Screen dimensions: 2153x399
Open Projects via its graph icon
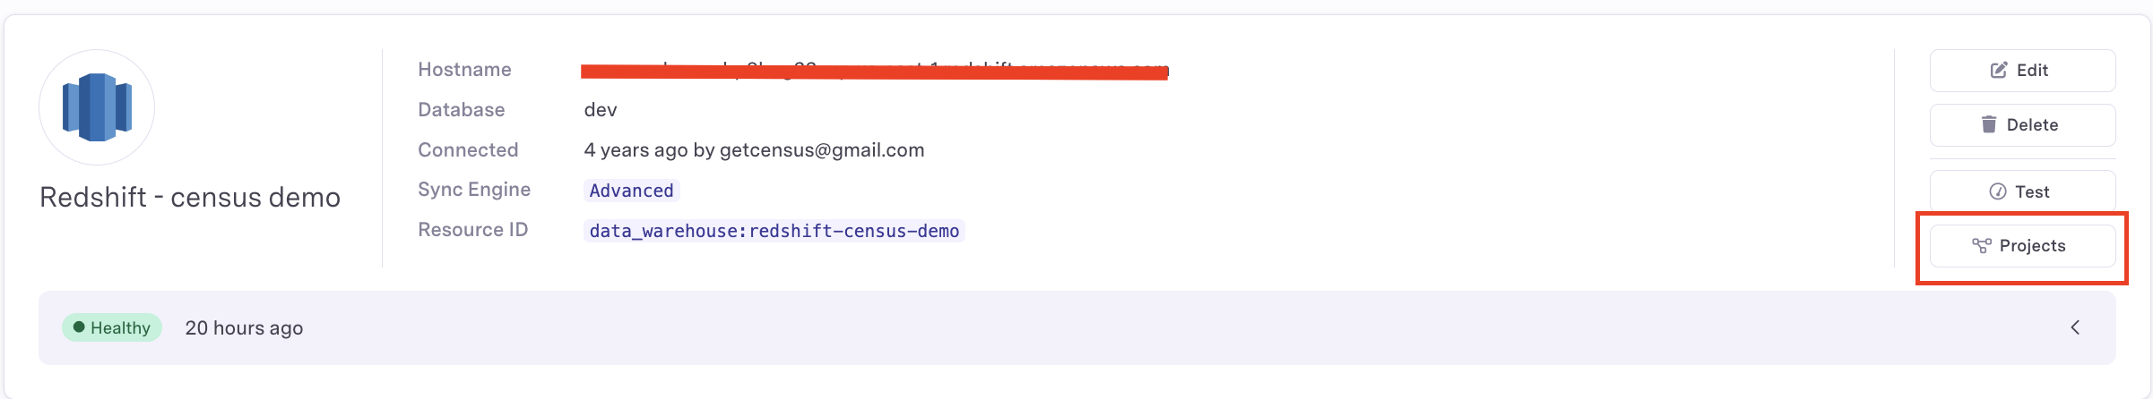[1981, 246]
